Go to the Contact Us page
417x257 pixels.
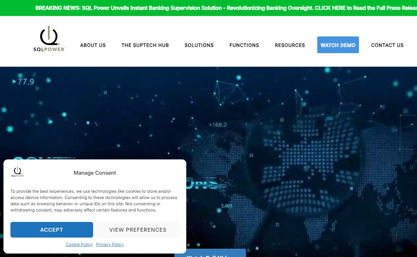[387, 45]
